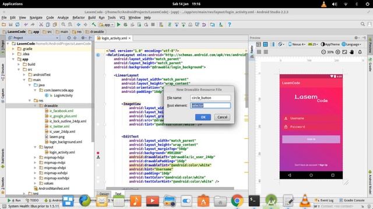Screen dimensions: 373x209
Task: Click the Save All toolbar icon
Action: 10,24
